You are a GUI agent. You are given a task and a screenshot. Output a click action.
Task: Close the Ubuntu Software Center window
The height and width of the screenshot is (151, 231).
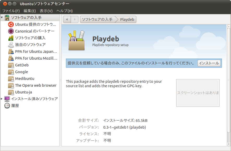click(5, 4)
